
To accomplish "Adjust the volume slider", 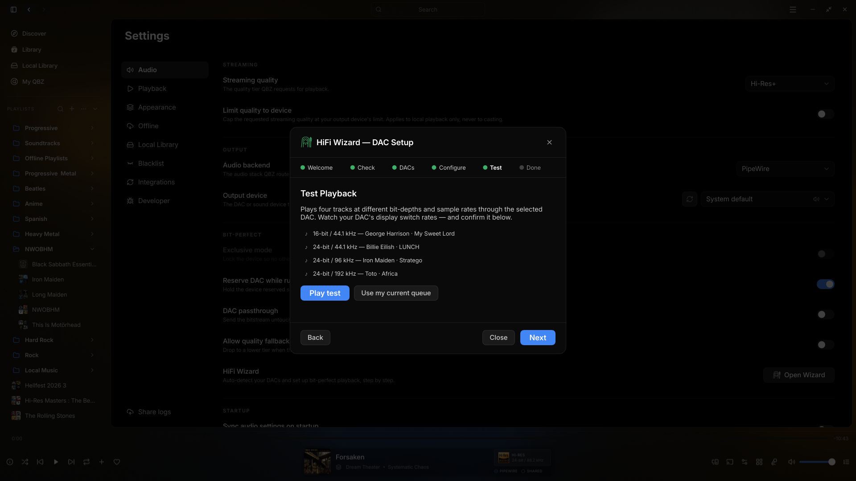I will (817, 462).
